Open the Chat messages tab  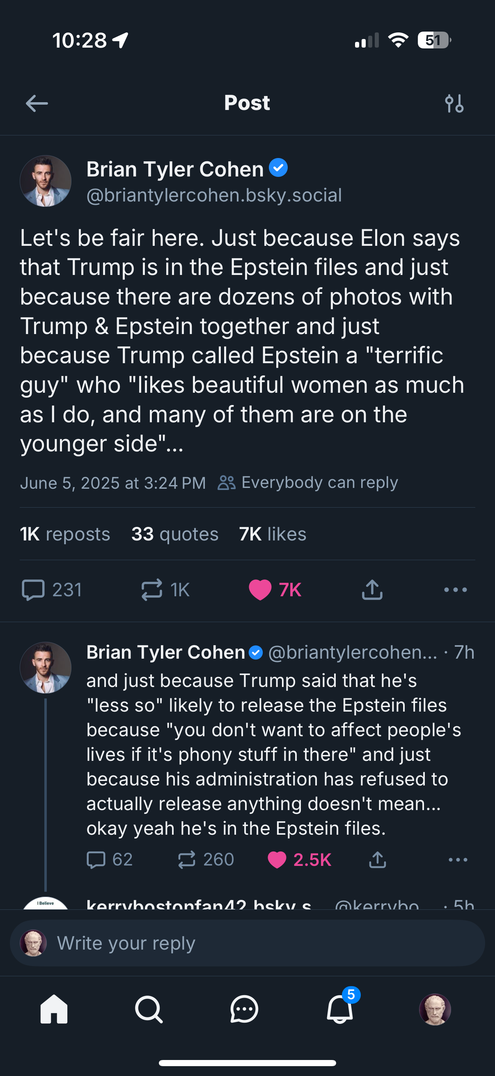click(244, 1009)
